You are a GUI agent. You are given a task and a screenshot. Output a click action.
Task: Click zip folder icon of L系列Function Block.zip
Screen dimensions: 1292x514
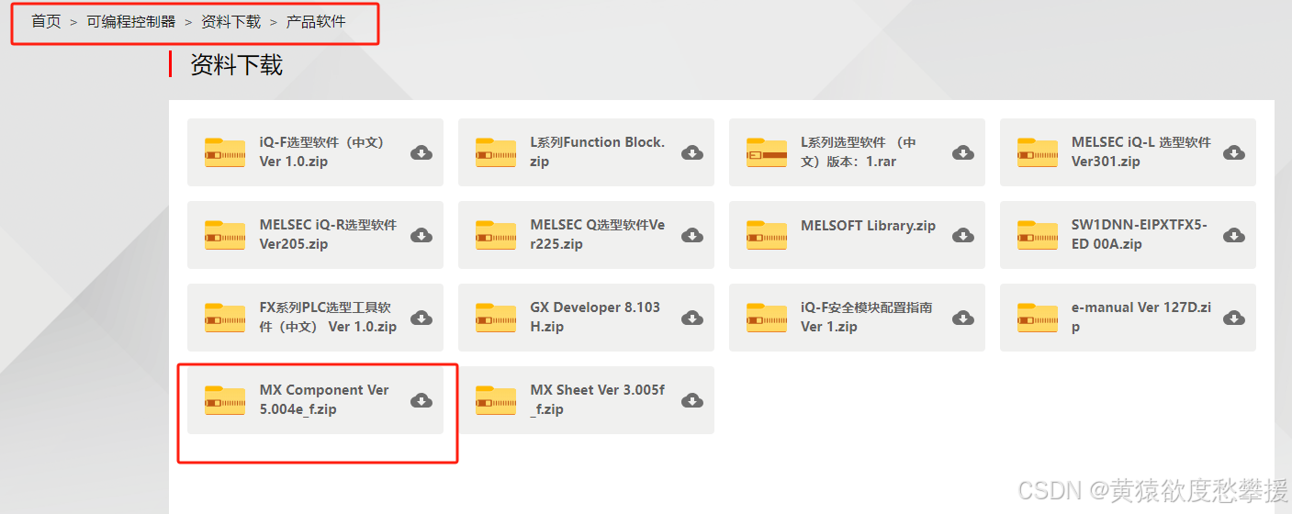tap(496, 152)
